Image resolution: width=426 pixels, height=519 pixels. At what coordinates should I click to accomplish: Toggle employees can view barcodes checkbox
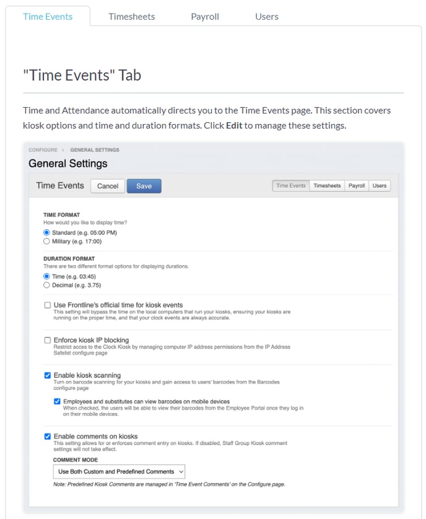point(58,402)
